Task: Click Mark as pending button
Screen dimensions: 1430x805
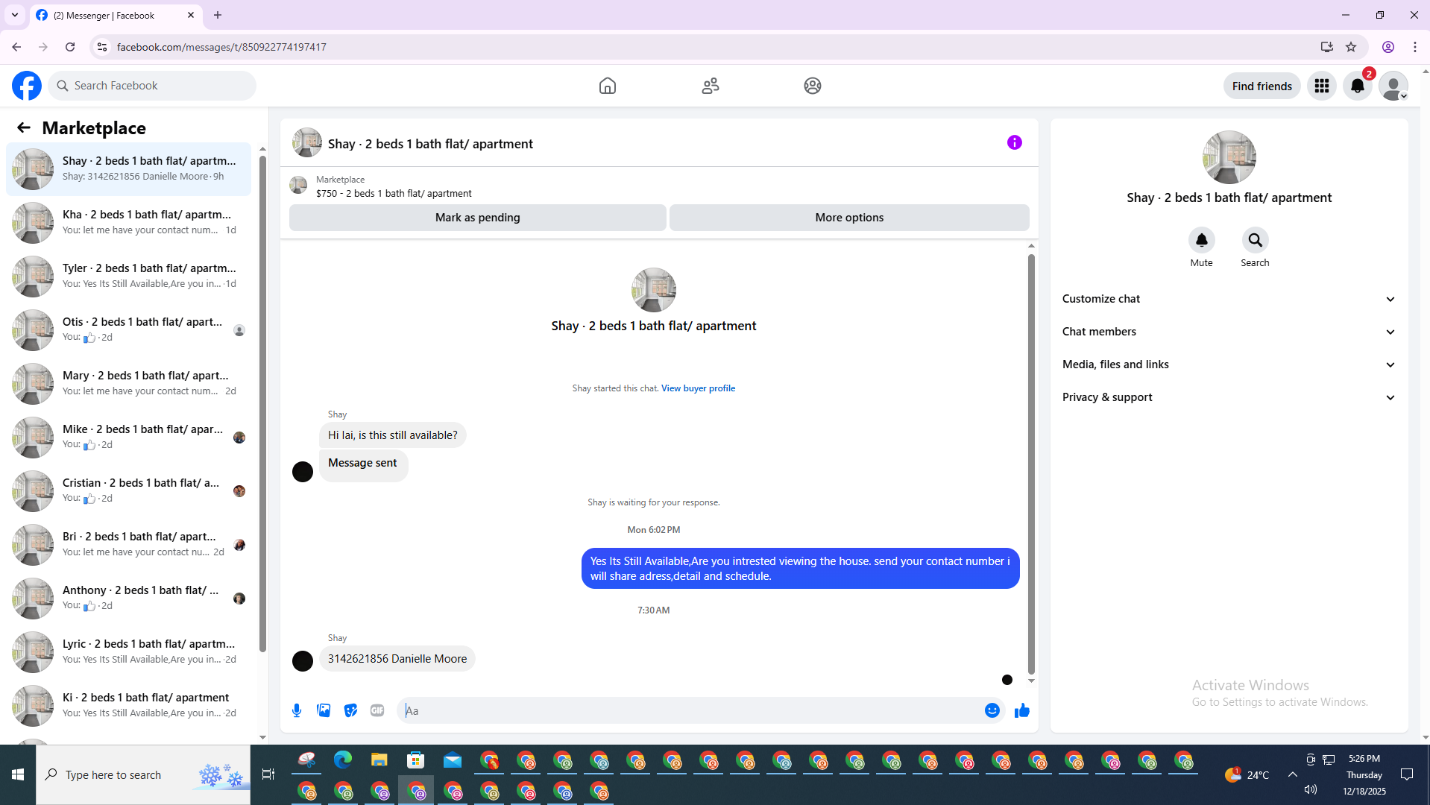Action: (x=478, y=218)
